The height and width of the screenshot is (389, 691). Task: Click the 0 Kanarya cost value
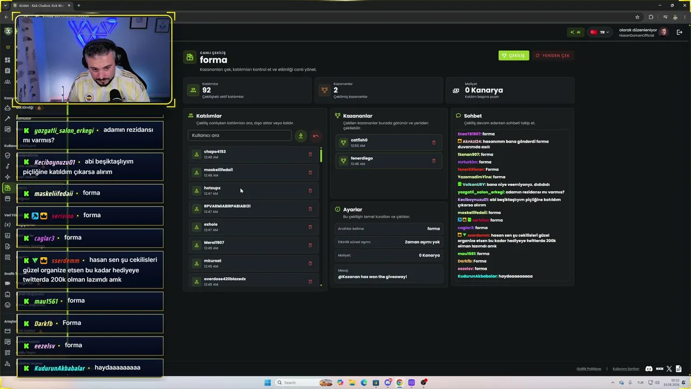pos(484,90)
